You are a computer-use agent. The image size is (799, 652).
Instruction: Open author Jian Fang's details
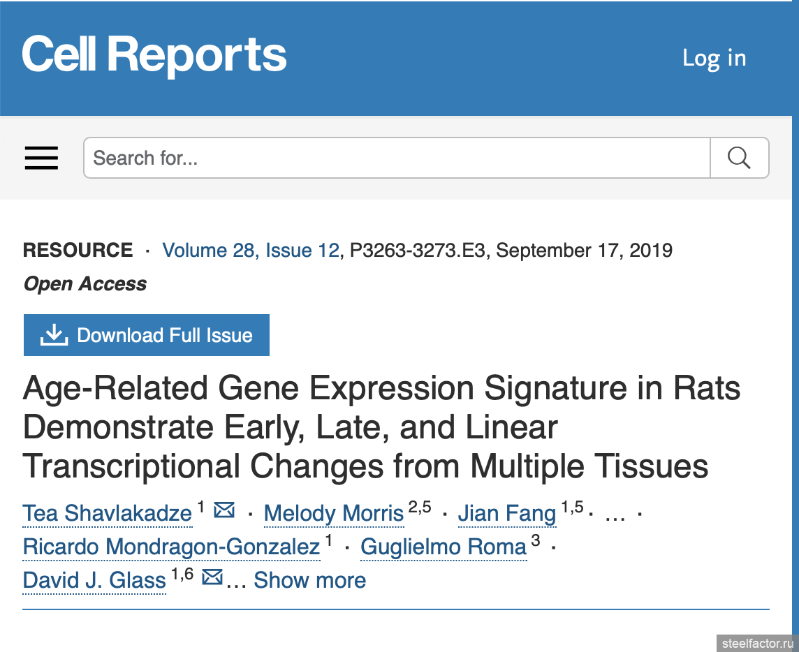507,513
